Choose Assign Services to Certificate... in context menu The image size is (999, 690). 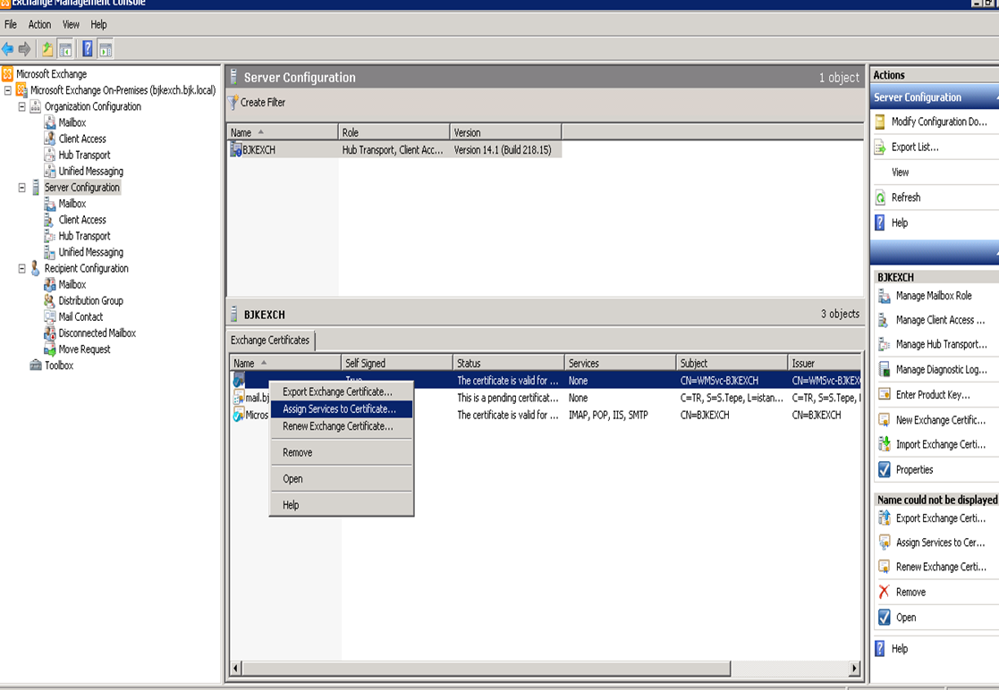pos(342,409)
